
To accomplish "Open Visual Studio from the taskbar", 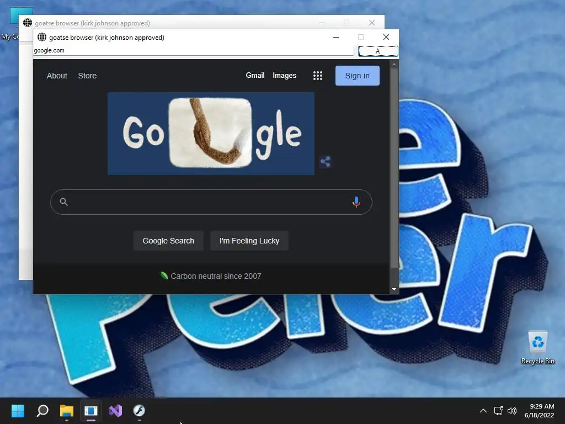I will coord(115,411).
